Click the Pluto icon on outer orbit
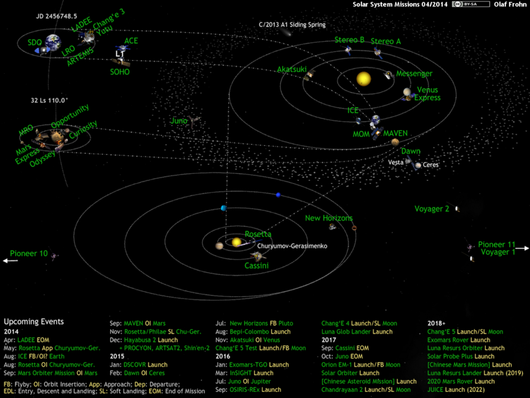This screenshot has height=398, width=530. pos(354,228)
